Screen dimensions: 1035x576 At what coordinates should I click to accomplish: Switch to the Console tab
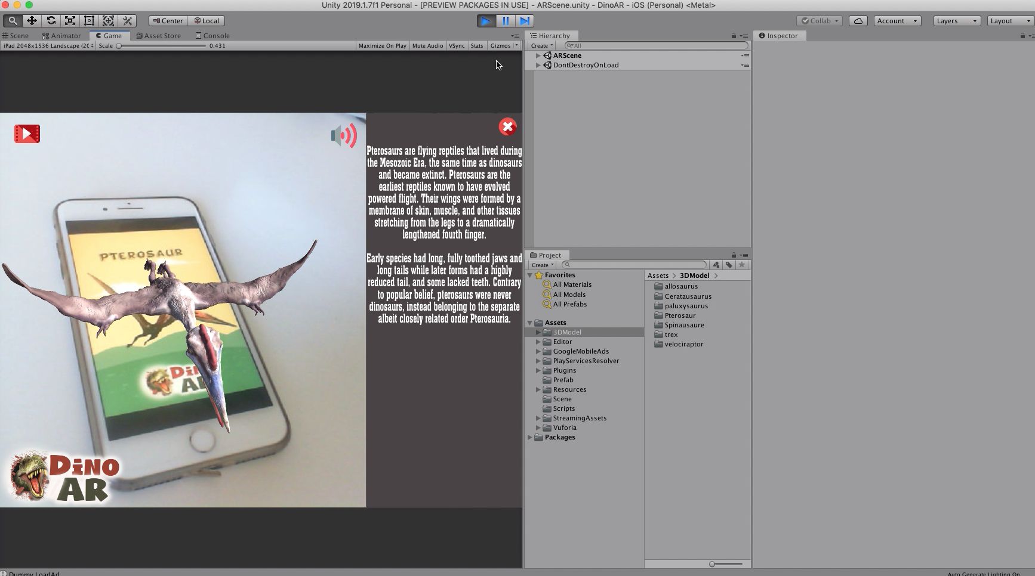click(x=212, y=36)
